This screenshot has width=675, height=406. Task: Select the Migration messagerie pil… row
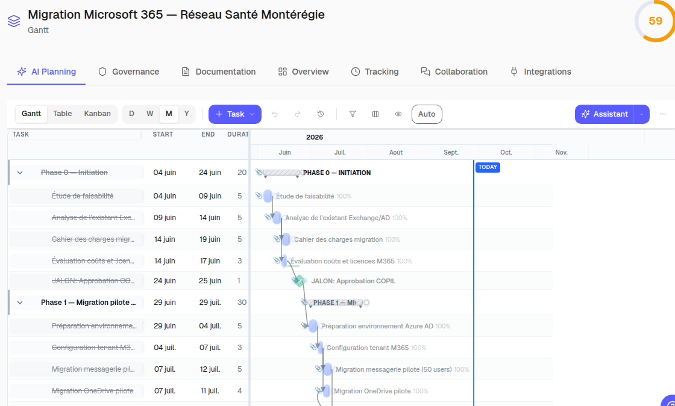tap(129, 369)
